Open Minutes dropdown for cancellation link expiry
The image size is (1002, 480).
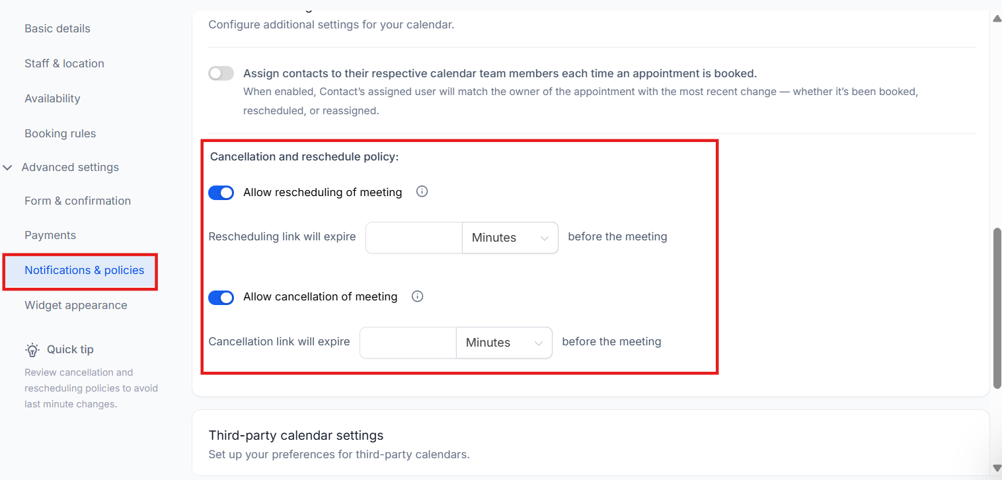pyautogui.click(x=504, y=343)
